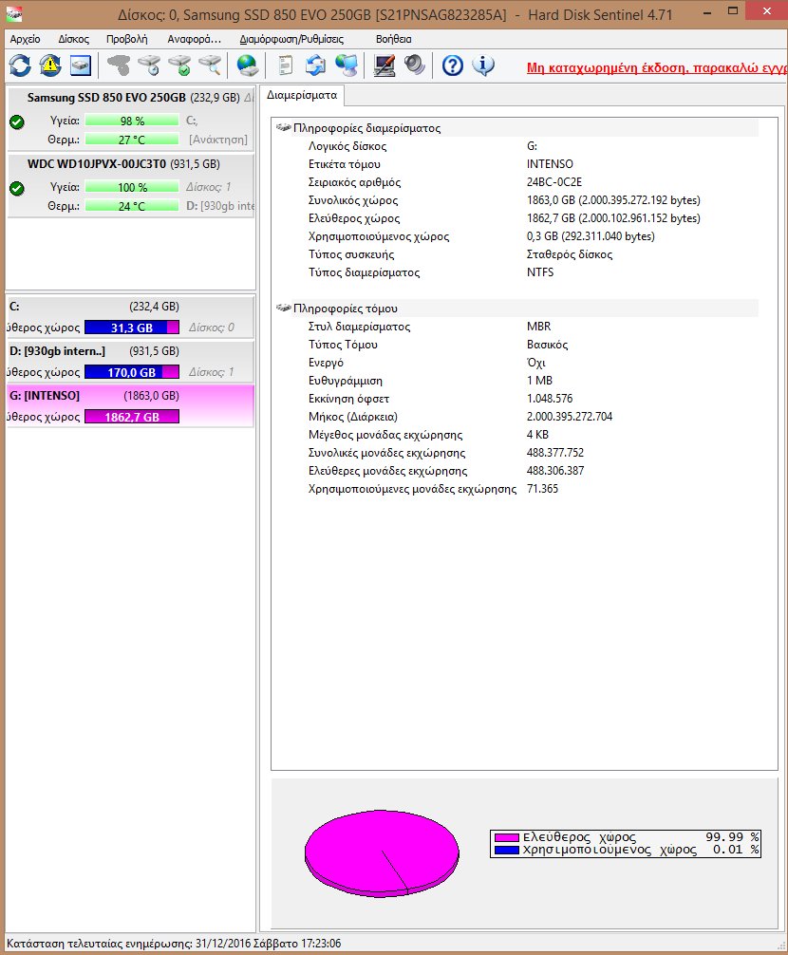The image size is (788, 955).
Task: Click the Samsung temperature bar showing 27 °C
Action: pyautogui.click(x=132, y=140)
